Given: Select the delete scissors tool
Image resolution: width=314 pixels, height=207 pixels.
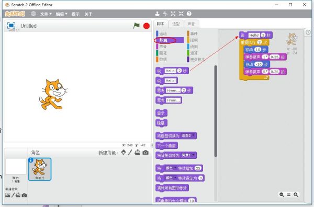Looking at the screenshot, I should pyautogui.click(x=165, y=14).
